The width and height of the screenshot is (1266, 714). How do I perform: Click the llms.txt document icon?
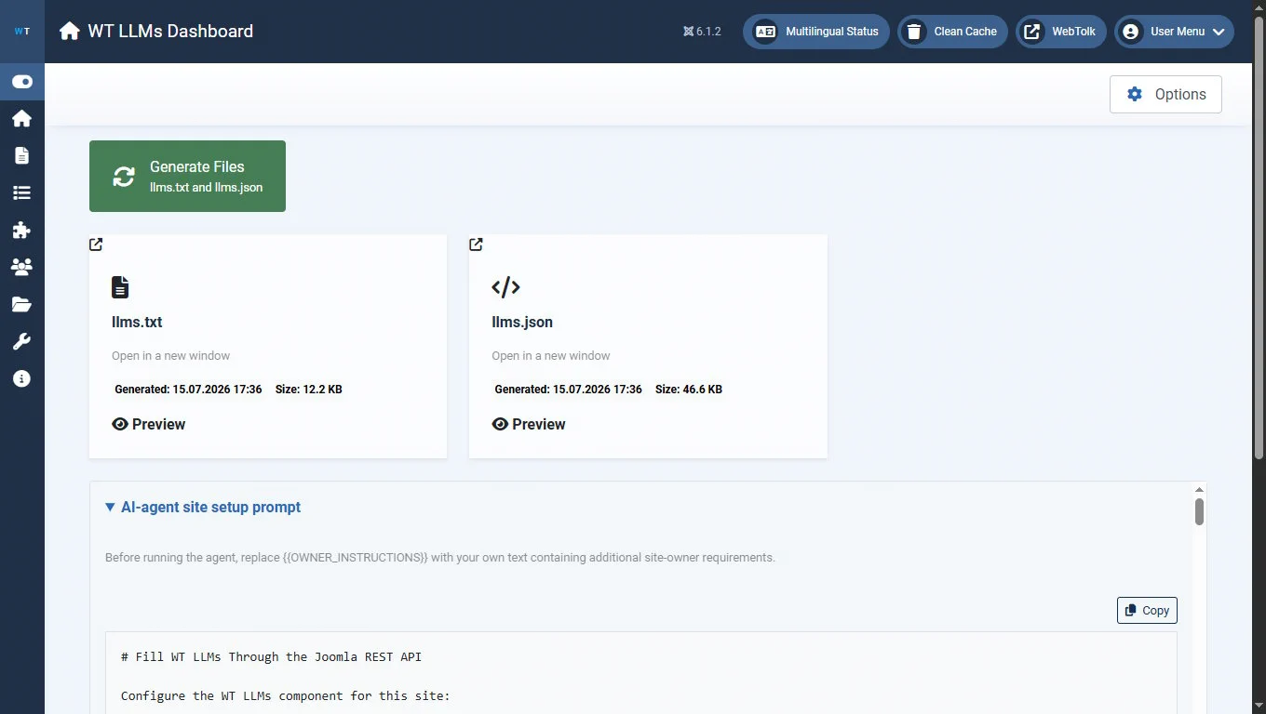click(x=120, y=287)
